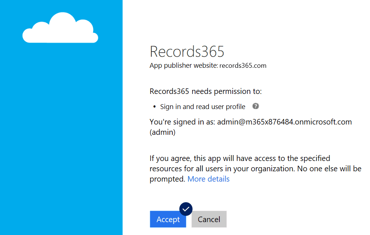Click the "Sign in and read user profile" permission
The image size is (370, 235).
(x=203, y=107)
